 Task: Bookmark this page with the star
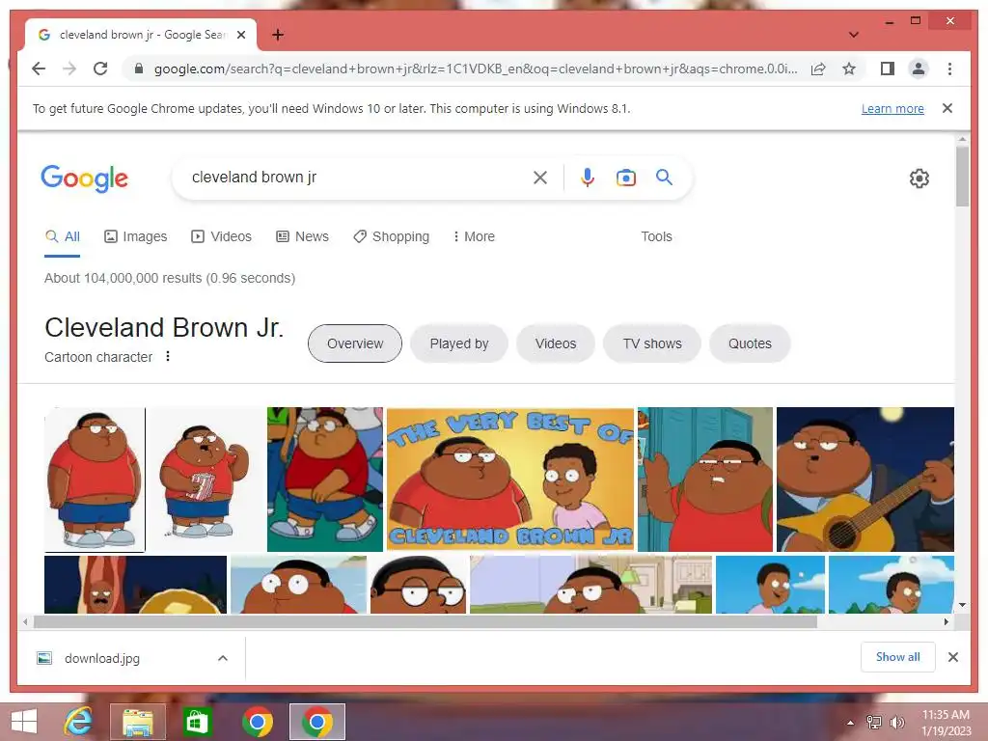(x=849, y=69)
